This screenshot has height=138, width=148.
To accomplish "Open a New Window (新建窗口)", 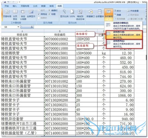I will pyautogui.click(x=91, y=13).
